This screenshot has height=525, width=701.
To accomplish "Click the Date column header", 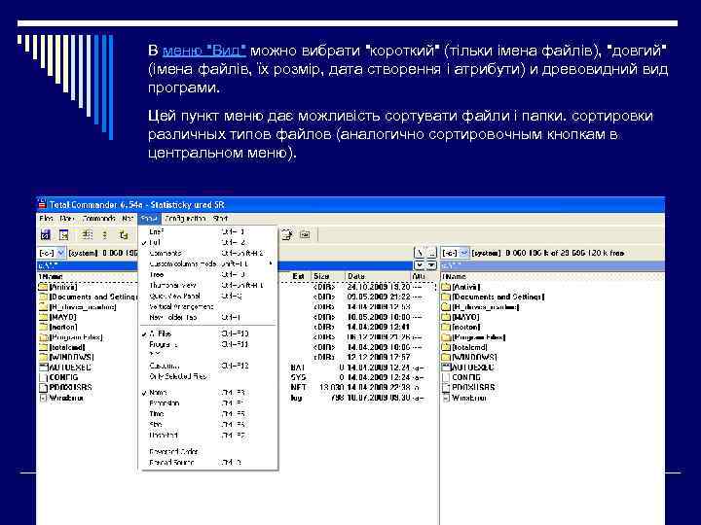I will (x=378, y=276).
